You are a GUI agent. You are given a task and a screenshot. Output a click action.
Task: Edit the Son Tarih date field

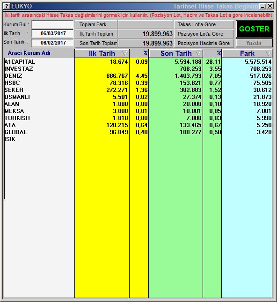pyautogui.click(x=52, y=43)
